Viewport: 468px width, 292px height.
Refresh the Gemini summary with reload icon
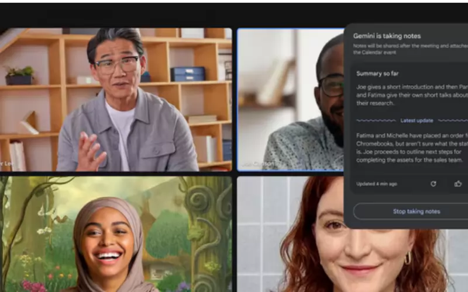coord(433,184)
